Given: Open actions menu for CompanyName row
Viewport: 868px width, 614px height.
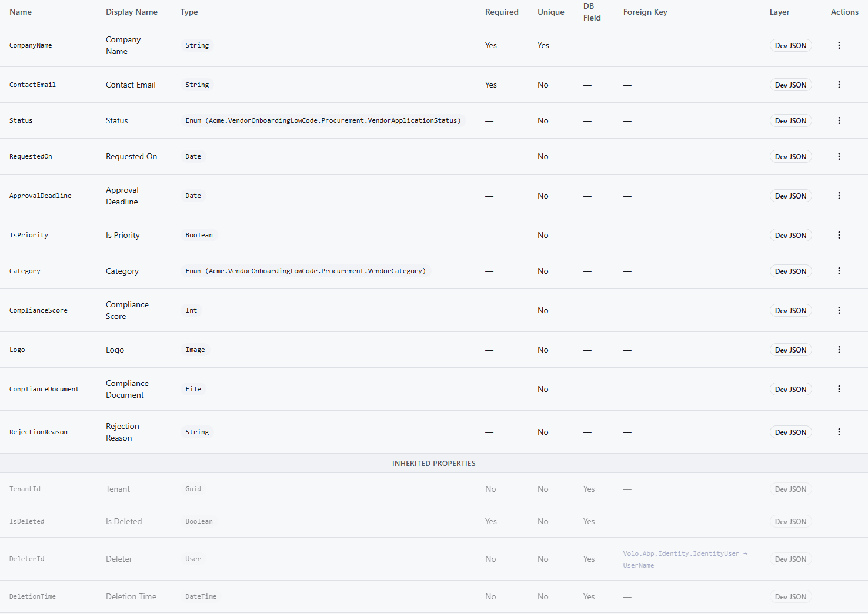Looking at the screenshot, I should click(x=839, y=45).
